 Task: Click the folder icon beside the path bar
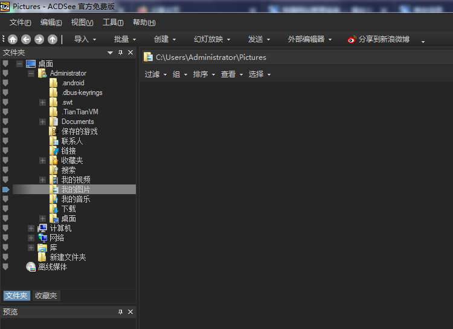148,57
